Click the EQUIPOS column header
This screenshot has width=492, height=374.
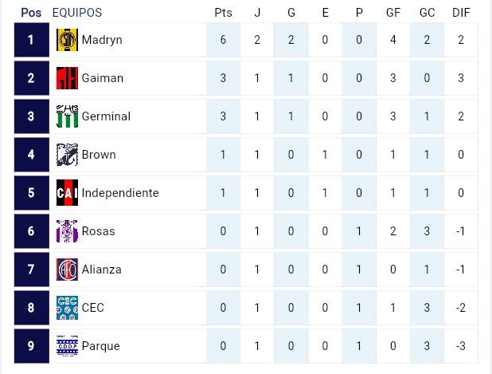pyautogui.click(x=76, y=13)
